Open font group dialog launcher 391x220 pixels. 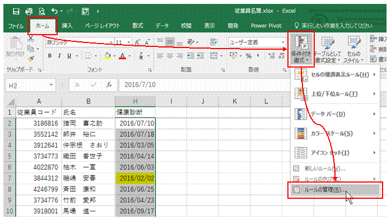pyautogui.click(x=150, y=70)
